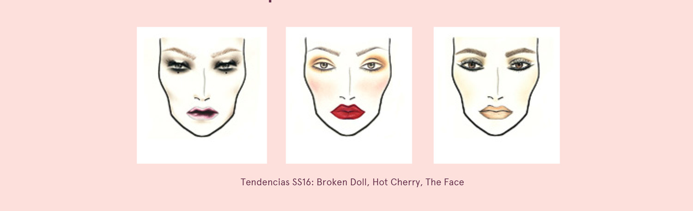The width and height of the screenshot is (693, 211).
Task: Open the Hot Cherry face chart image
Action: pyautogui.click(x=349, y=95)
